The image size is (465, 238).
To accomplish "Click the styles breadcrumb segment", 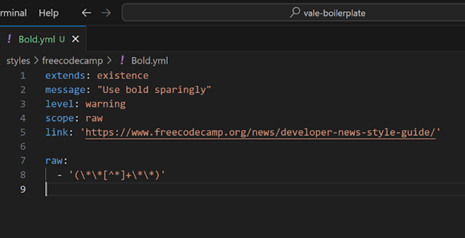I will 18,61.
